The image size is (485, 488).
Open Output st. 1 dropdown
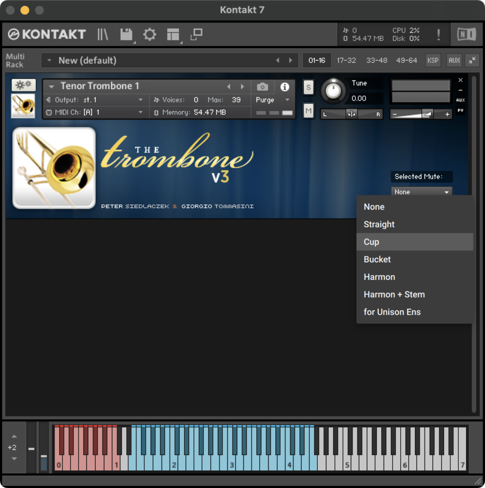click(x=141, y=100)
